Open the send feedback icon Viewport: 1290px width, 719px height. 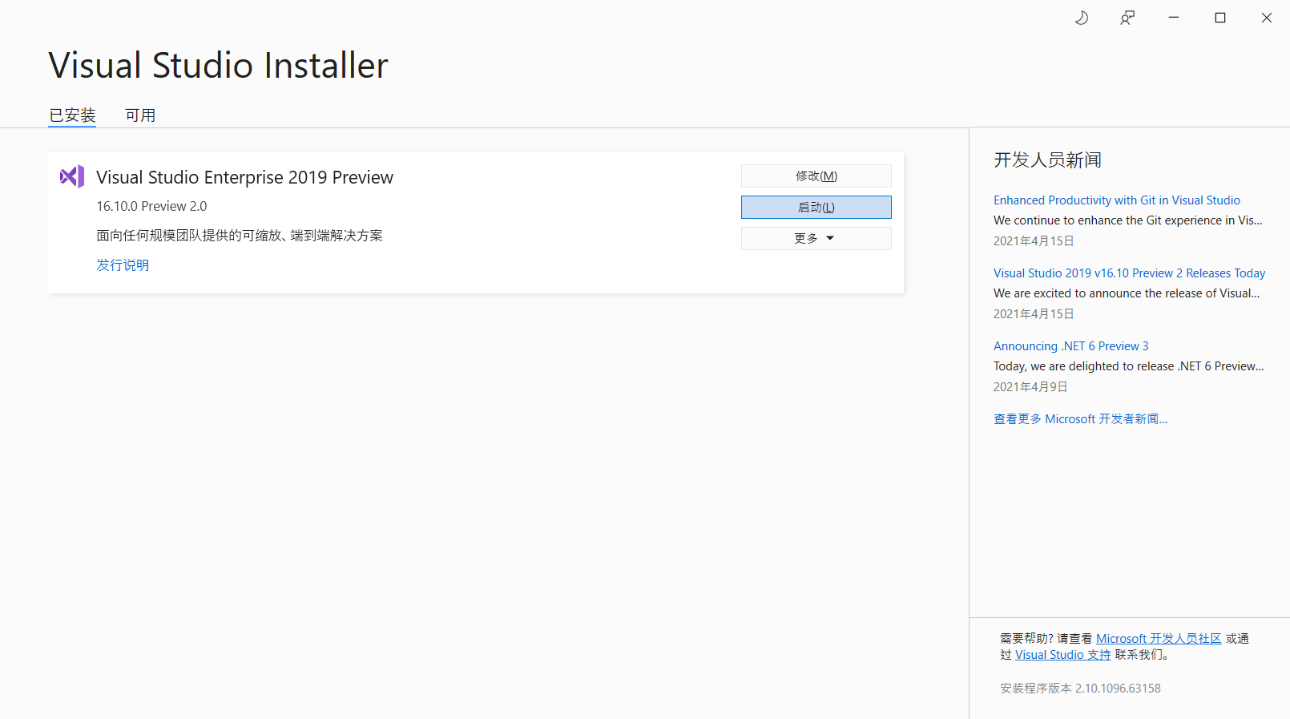1127,18
